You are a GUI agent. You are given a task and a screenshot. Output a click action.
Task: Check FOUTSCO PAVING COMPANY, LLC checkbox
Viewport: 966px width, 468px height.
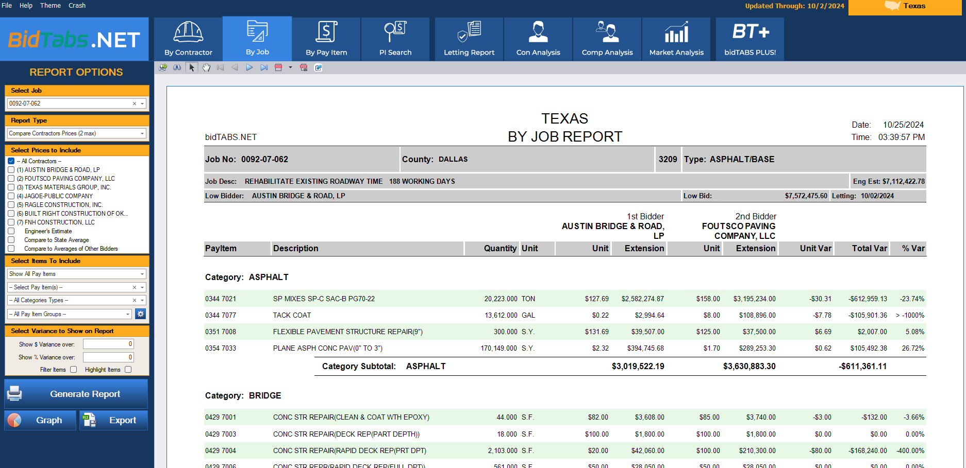[11, 179]
